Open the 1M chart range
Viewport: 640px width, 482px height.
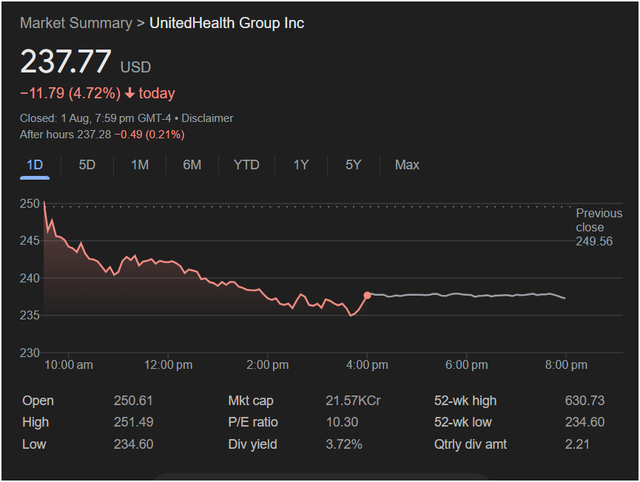(140, 165)
